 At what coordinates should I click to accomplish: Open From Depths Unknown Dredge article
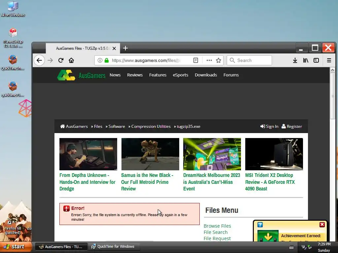click(x=87, y=182)
